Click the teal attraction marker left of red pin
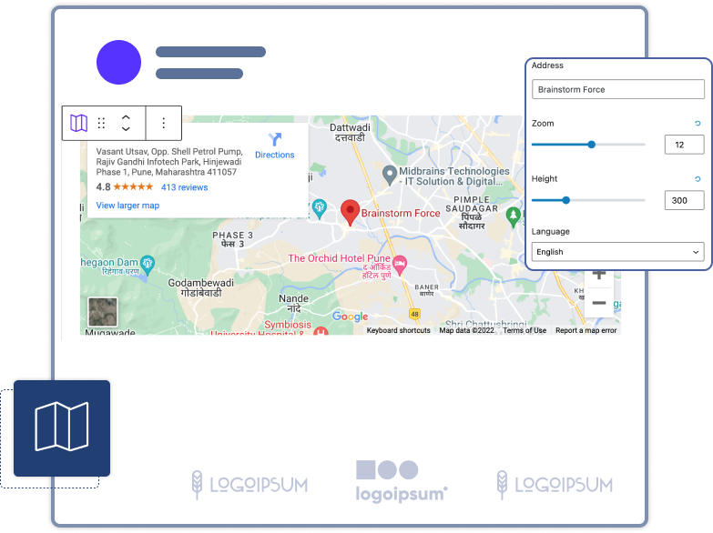This screenshot has width=713, height=533. click(x=320, y=209)
